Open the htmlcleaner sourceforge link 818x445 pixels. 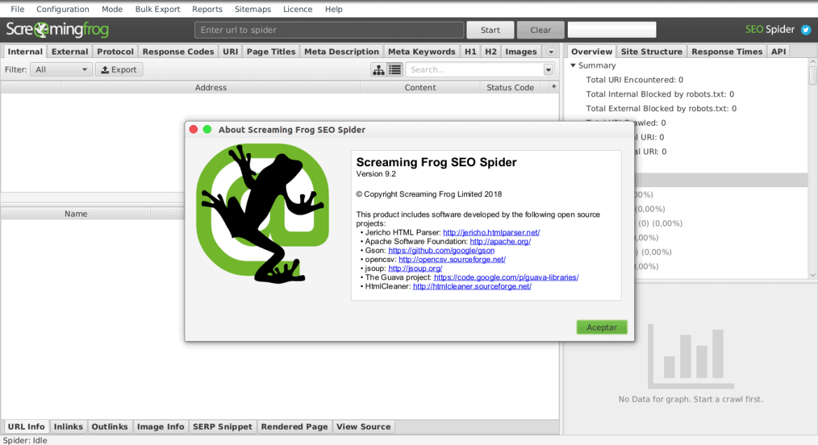(472, 286)
